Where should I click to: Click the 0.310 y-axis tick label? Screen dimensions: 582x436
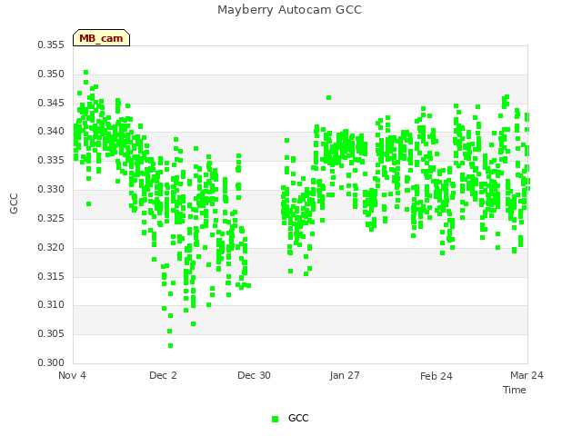(51, 305)
